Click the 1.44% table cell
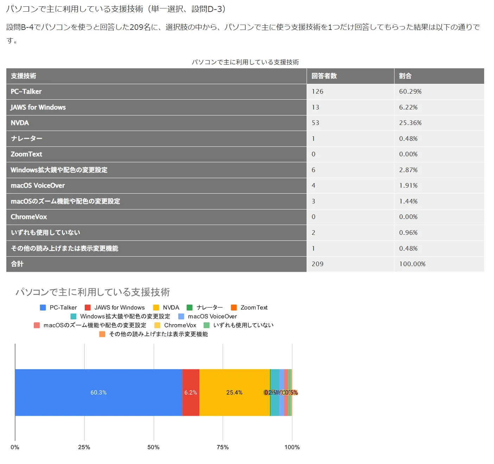 click(439, 201)
